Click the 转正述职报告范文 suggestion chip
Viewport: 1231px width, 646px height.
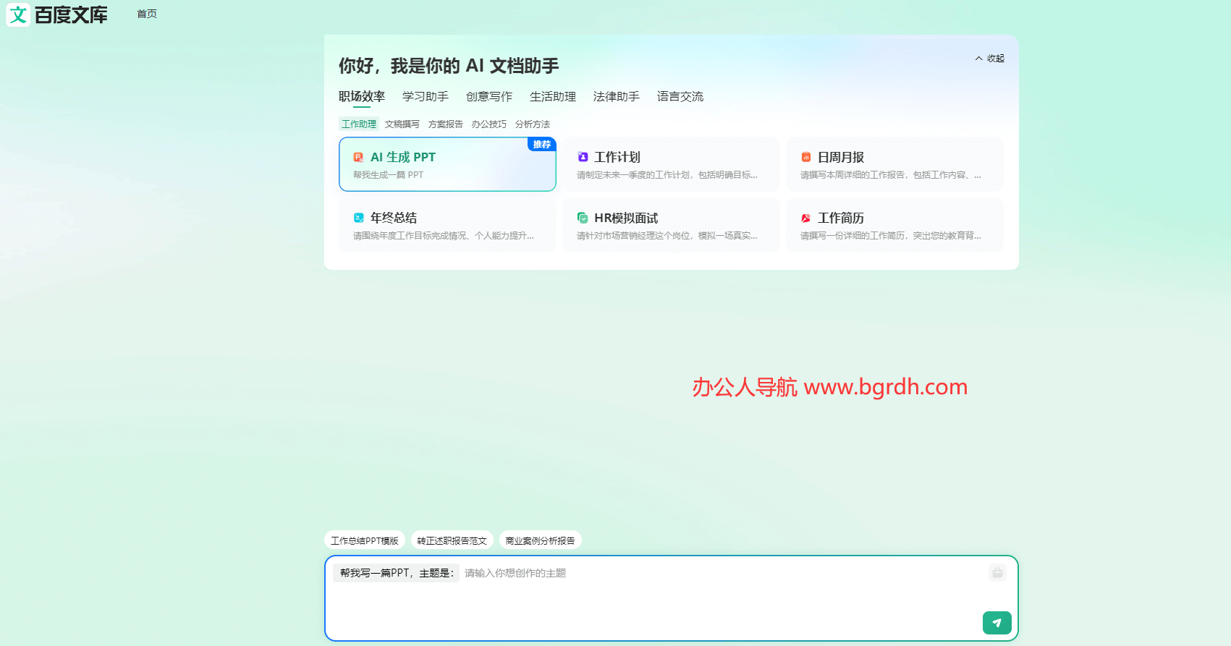(x=452, y=540)
